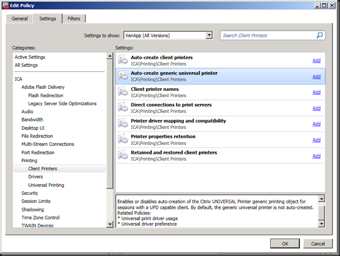Click the Universal print driver usage text
Image resolution: width=340 pixels, height=256 pixels.
click(x=150, y=218)
